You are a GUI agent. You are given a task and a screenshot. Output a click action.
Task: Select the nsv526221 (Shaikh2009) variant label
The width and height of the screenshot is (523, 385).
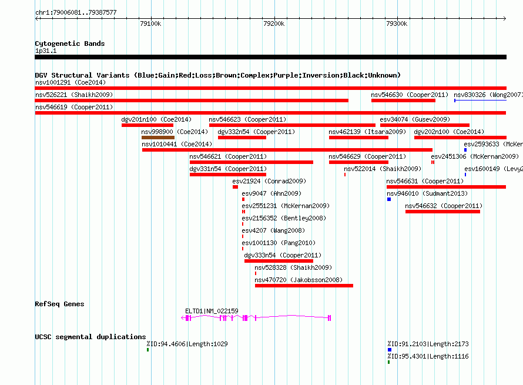coord(74,95)
